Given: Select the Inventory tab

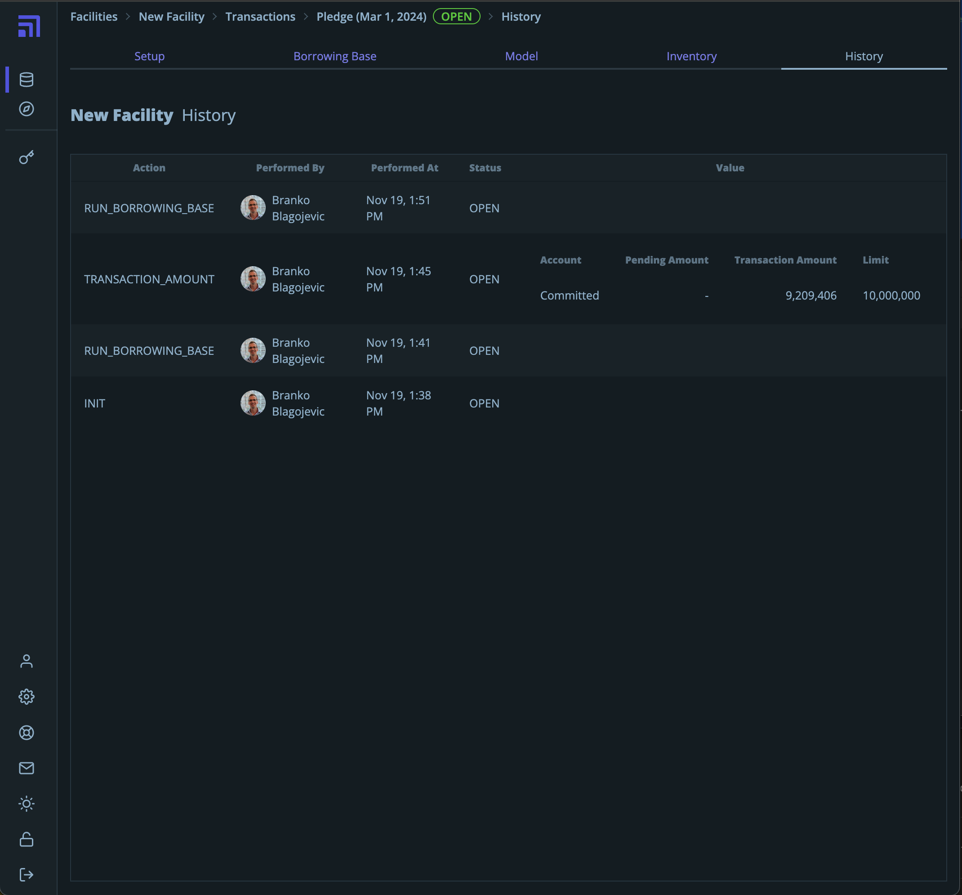Looking at the screenshot, I should coord(691,56).
